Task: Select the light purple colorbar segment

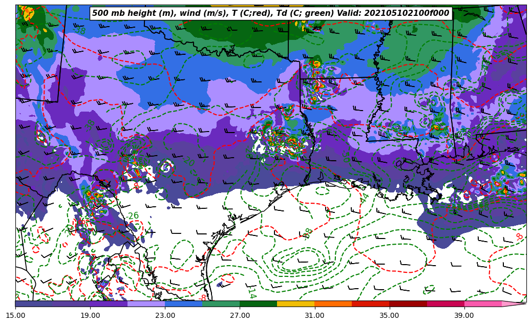Action: pyautogui.click(x=146, y=304)
